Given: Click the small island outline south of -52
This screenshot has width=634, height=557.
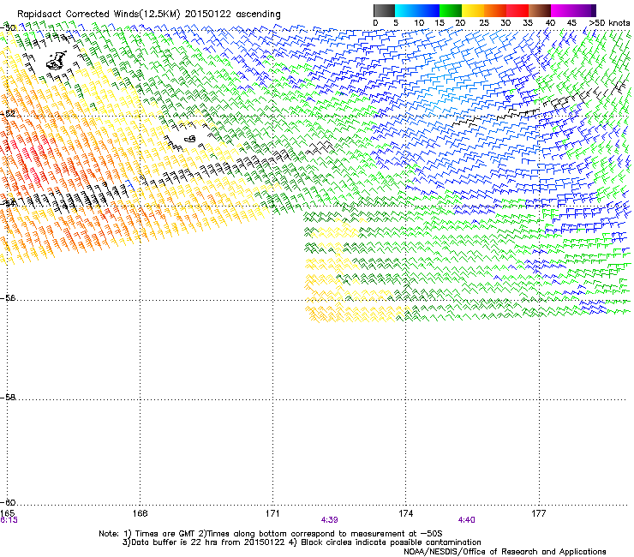Looking at the screenshot, I should click(x=189, y=139).
